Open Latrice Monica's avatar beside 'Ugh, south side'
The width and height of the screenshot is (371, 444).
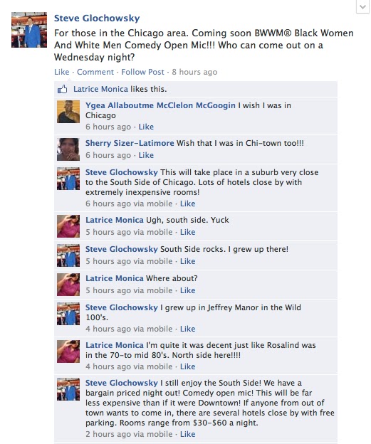[x=68, y=226]
